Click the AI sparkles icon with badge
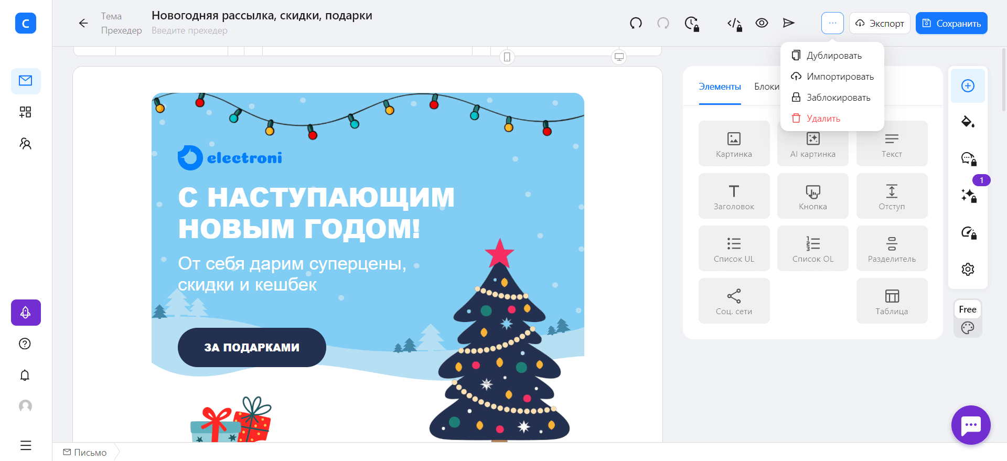 [968, 196]
